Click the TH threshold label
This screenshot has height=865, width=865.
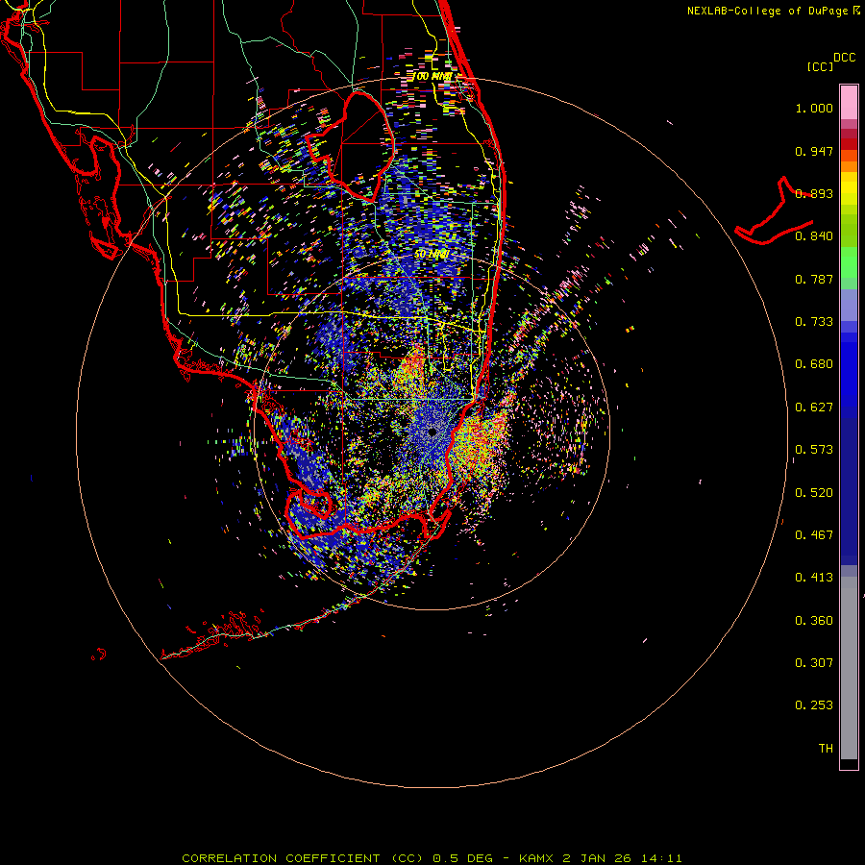click(826, 749)
